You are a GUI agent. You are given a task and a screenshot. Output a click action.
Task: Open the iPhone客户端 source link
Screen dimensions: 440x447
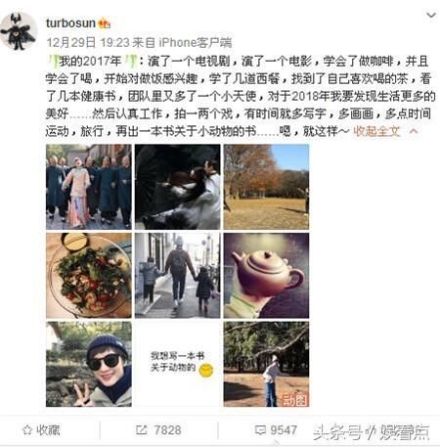(196, 42)
